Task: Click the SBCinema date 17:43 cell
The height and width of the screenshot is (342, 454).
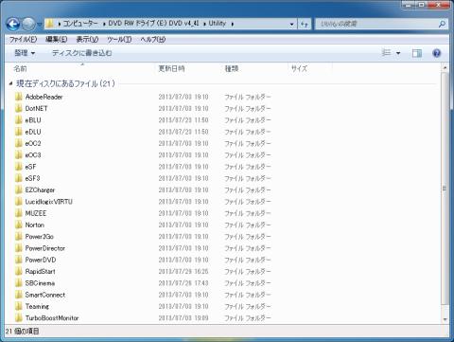Action: (x=183, y=283)
